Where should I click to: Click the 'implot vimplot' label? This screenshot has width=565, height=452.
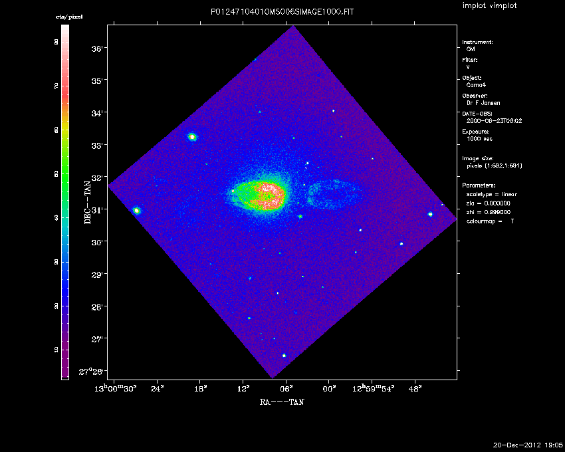(489, 5)
